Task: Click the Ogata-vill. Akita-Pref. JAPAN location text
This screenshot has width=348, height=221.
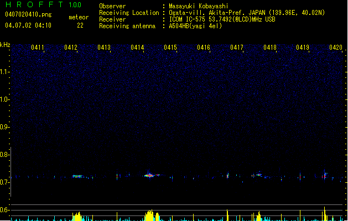Action: click(247, 13)
